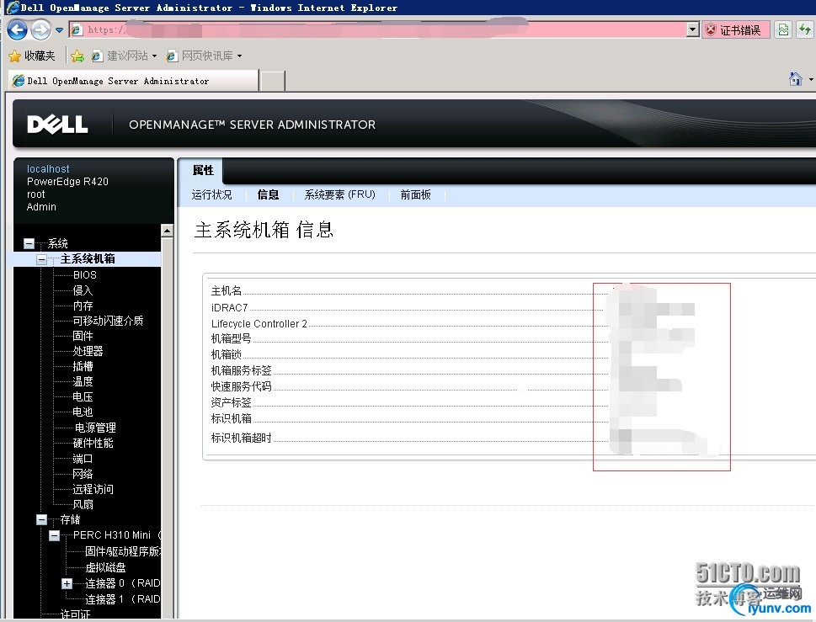Click the Lifecycle Controller 2 row label
This screenshot has height=622, width=816.
pos(259,323)
